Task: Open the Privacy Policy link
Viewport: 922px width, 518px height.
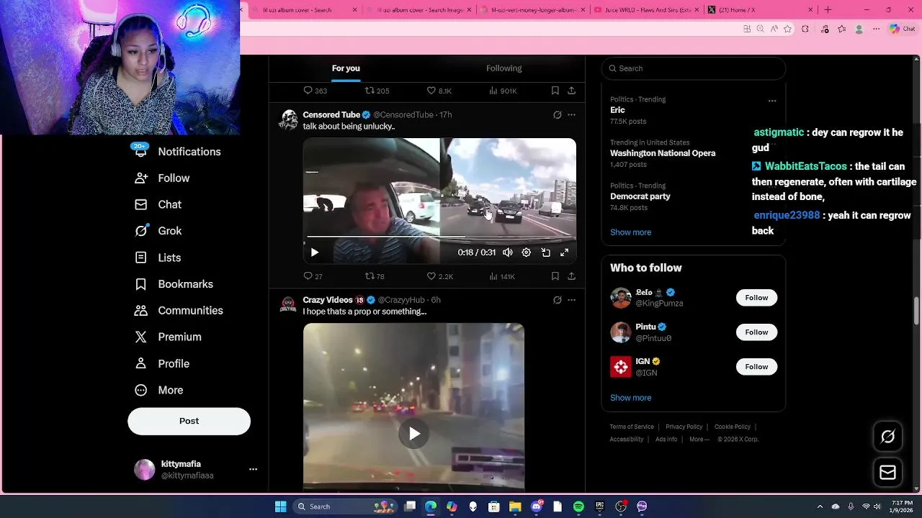Action: [x=684, y=427]
